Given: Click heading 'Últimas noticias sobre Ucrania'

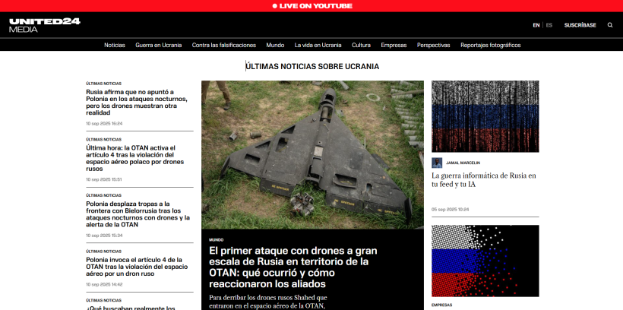Looking at the screenshot, I should (x=312, y=66).
